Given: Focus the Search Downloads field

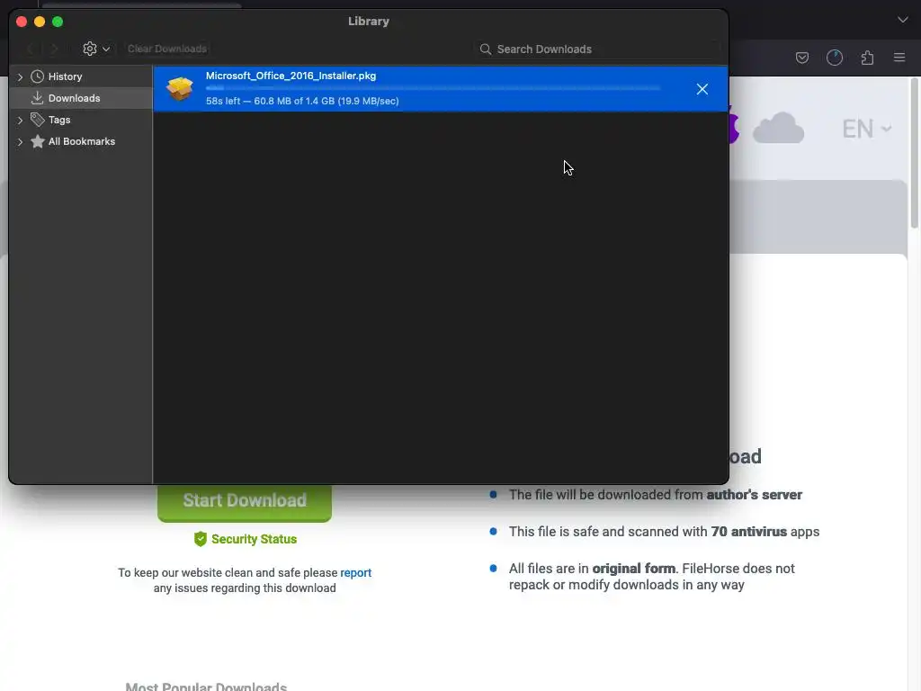Looking at the screenshot, I should pos(598,49).
